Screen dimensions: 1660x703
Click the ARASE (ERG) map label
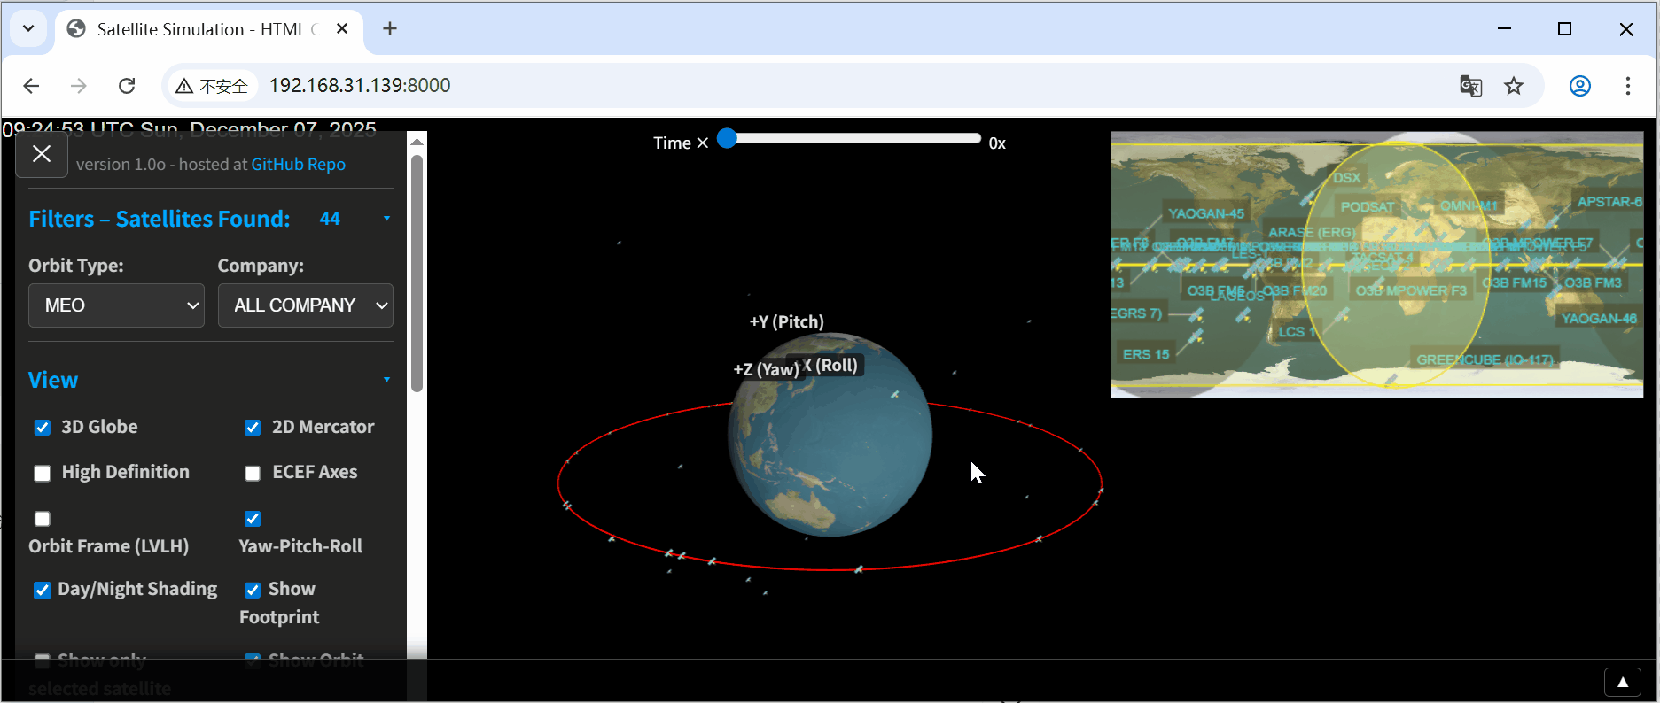1312,232
